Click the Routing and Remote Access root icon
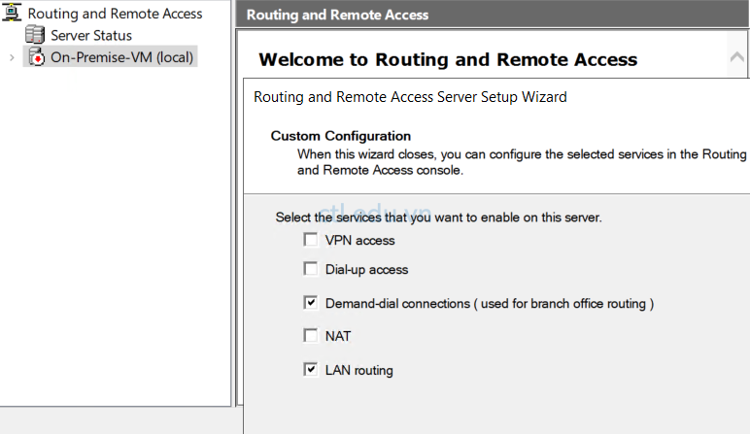This screenshot has height=434, width=750. tap(12, 13)
